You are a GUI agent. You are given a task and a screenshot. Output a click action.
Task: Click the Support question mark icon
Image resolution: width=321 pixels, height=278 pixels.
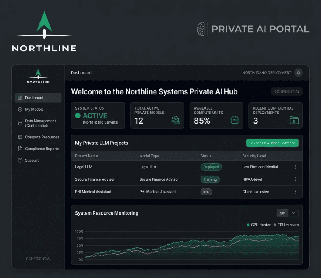[x=20, y=160]
